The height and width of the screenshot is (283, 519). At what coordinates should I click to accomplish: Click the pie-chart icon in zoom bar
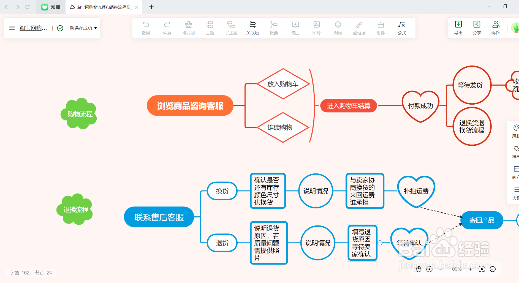[419, 269]
